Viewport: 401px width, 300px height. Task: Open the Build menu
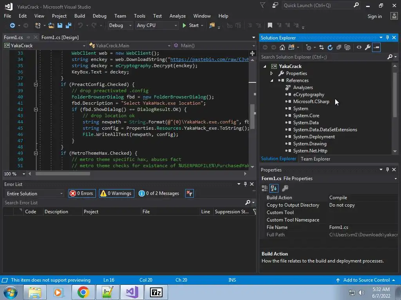[79, 16]
